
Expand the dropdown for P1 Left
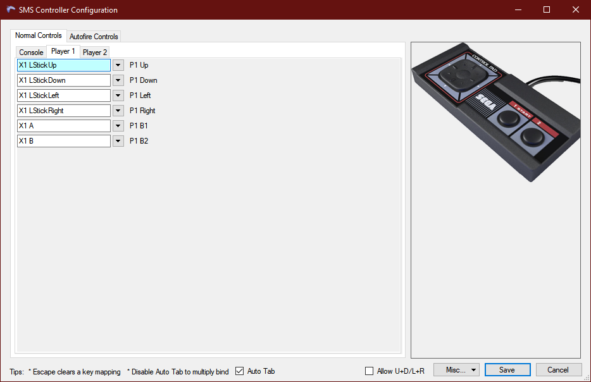tap(118, 95)
